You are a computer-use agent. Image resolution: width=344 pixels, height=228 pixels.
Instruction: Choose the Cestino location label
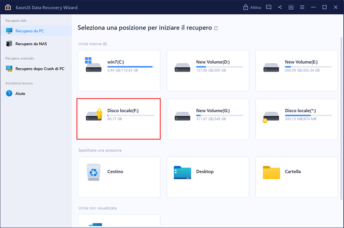click(x=115, y=171)
